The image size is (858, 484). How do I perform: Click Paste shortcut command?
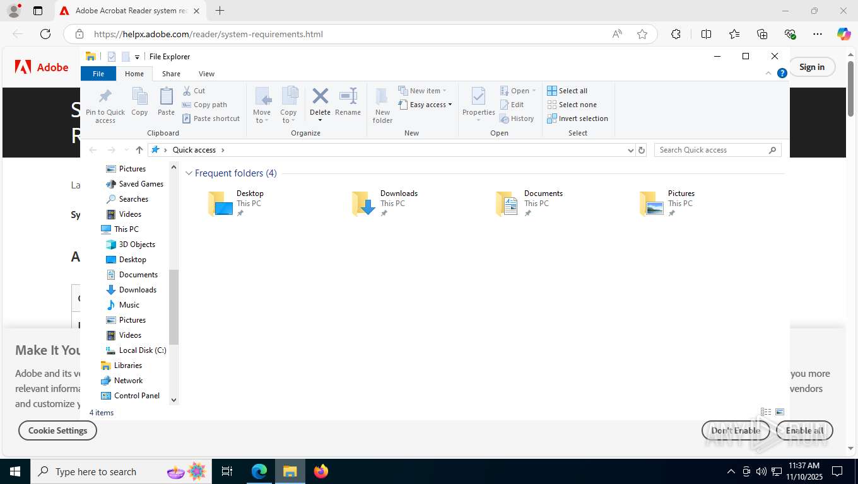click(x=211, y=118)
